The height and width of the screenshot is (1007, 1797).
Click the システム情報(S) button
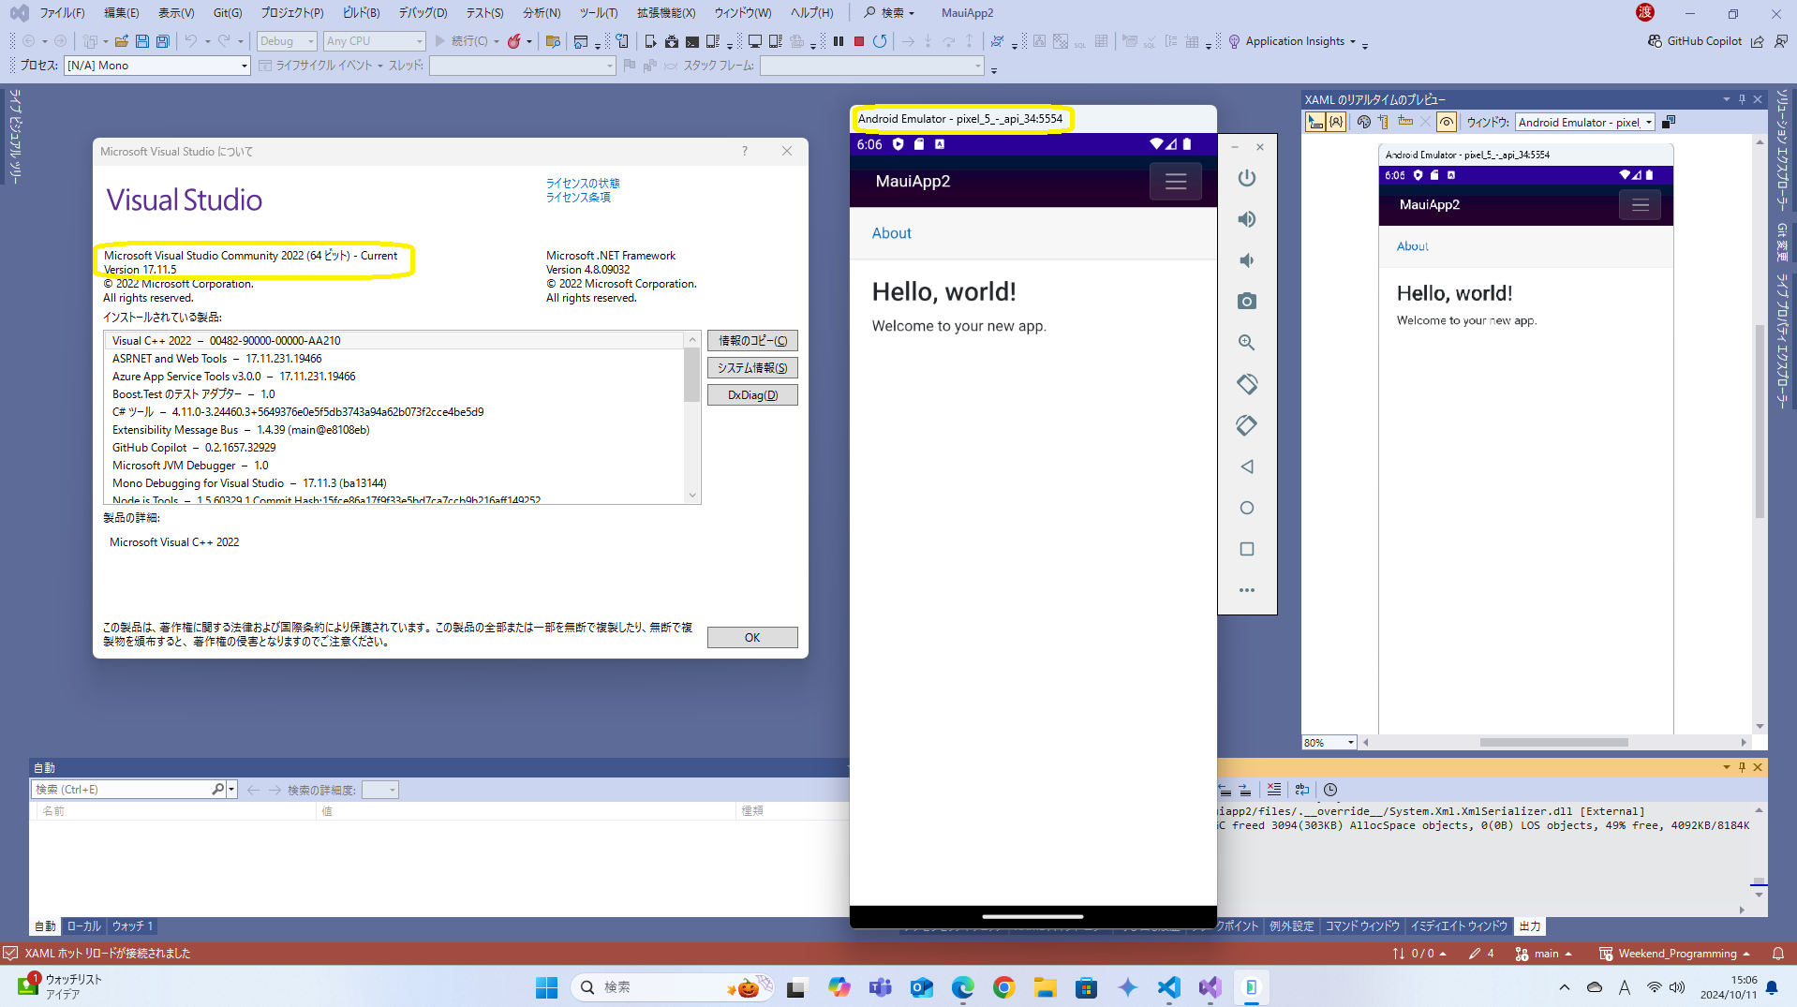pyautogui.click(x=752, y=368)
